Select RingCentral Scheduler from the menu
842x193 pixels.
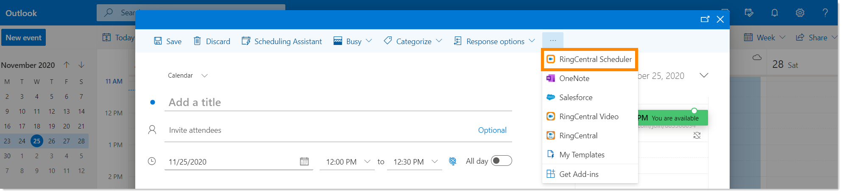589,59
